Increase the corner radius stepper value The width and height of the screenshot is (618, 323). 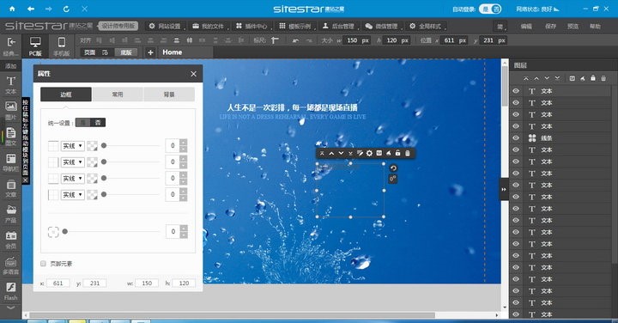pos(184,229)
